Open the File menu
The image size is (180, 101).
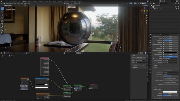(4, 1)
